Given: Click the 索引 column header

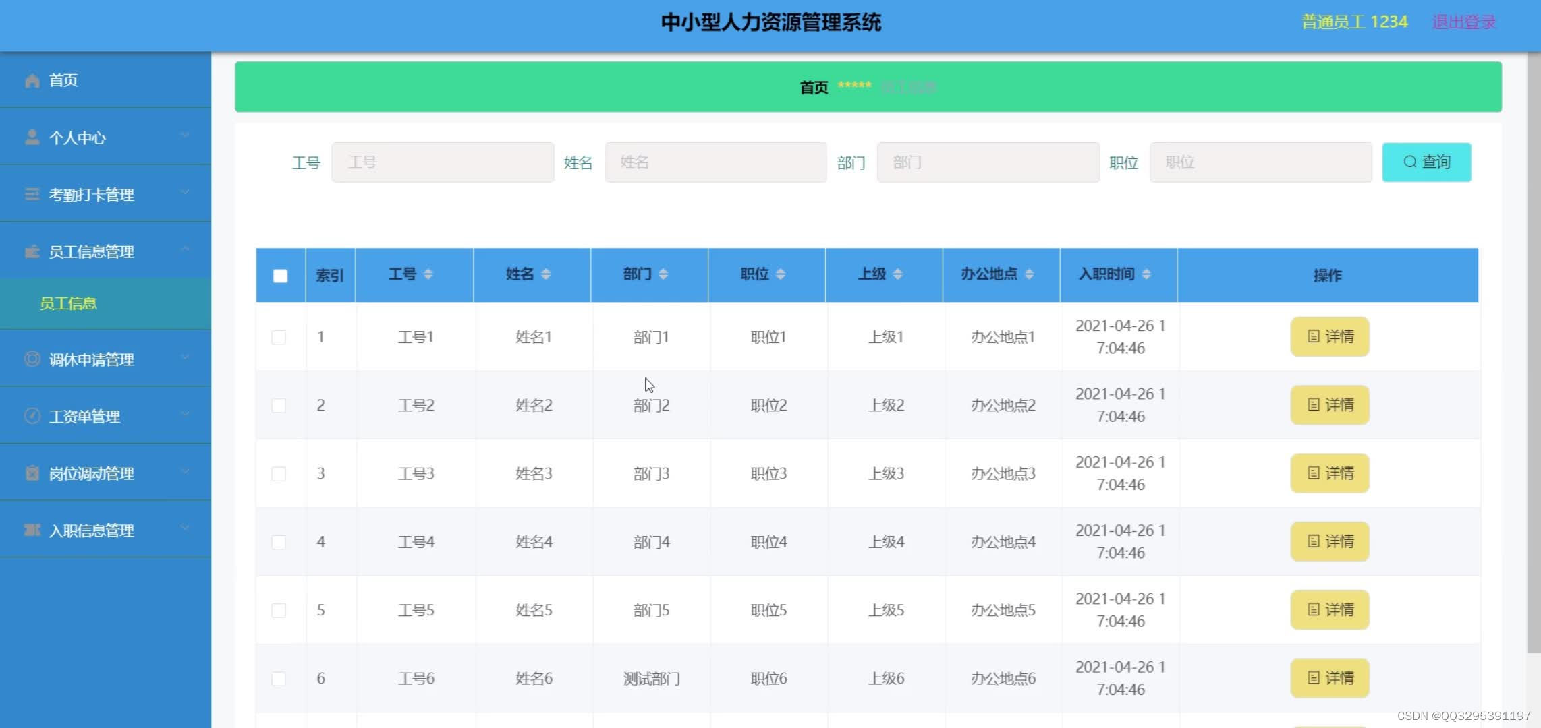Looking at the screenshot, I should [x=330, y=275].
